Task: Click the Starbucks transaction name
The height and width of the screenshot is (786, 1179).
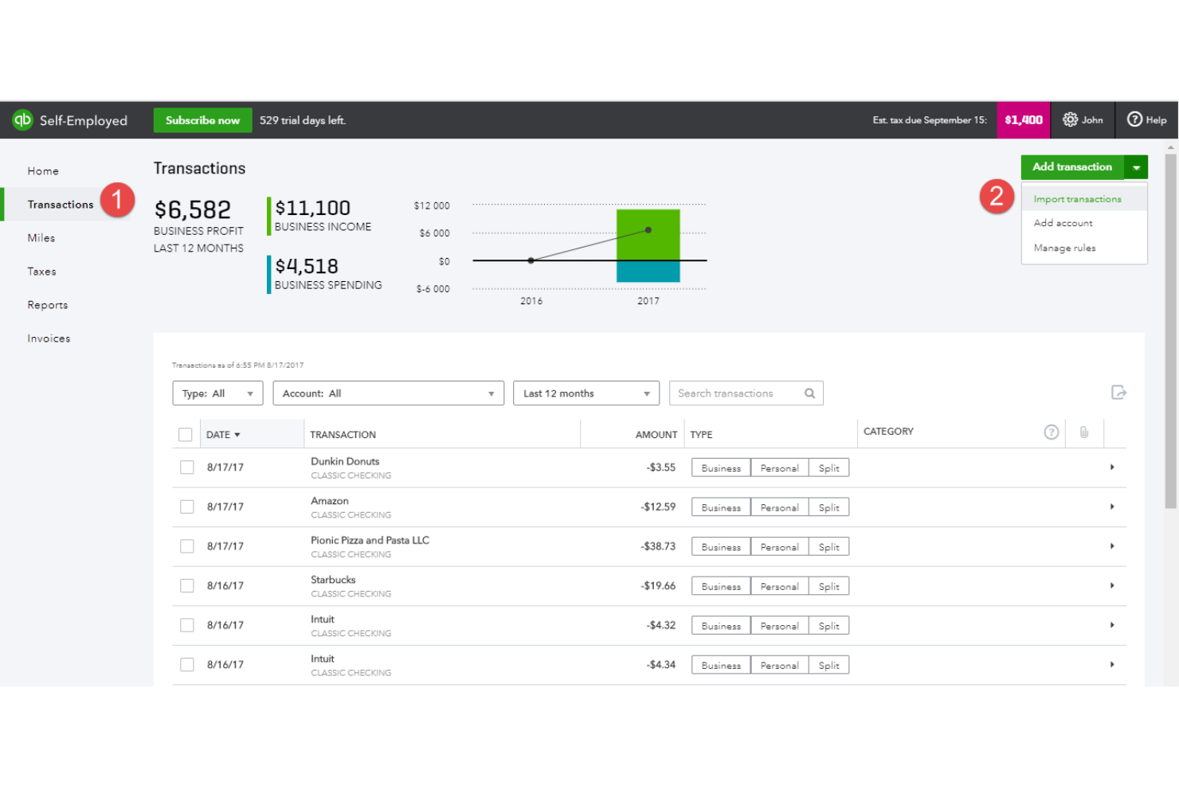Action: [x=333, y=580]
